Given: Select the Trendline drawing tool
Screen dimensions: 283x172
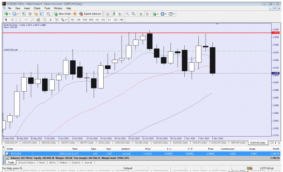Looking at the screenshot, I should coord(32,20).
